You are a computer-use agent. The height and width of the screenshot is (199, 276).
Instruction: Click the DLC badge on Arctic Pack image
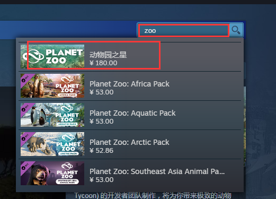pos(25,137)
